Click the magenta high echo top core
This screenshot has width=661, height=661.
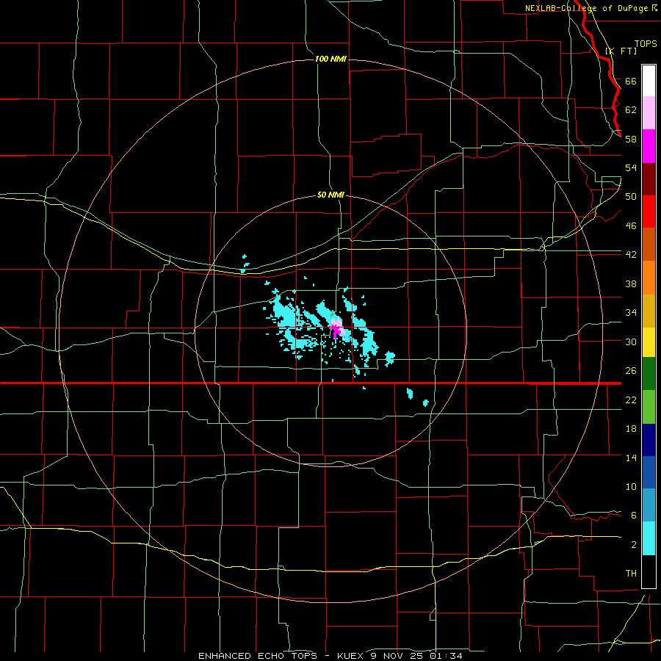[x=336, y=331]
